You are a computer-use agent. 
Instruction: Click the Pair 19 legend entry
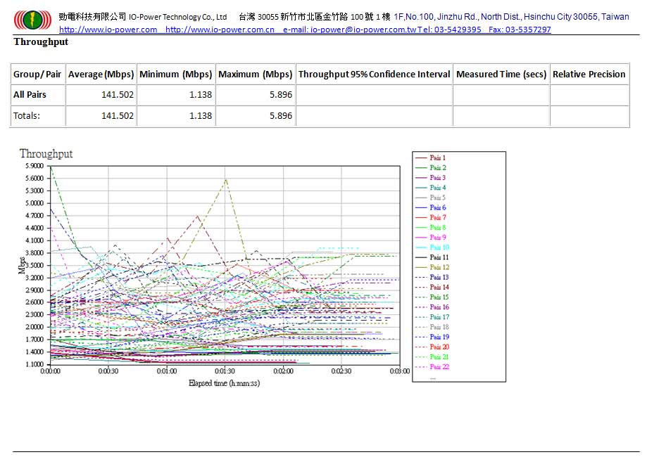pyautogui.click(x=432, y=337)
